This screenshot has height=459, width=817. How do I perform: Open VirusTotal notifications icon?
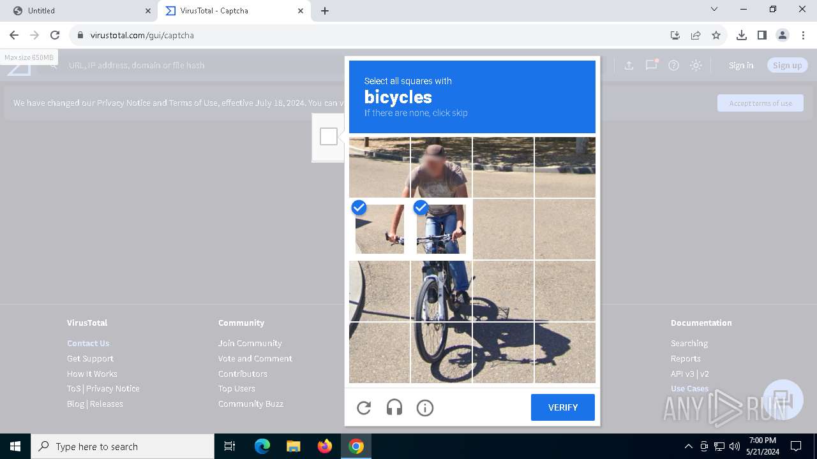click(651, 65)
